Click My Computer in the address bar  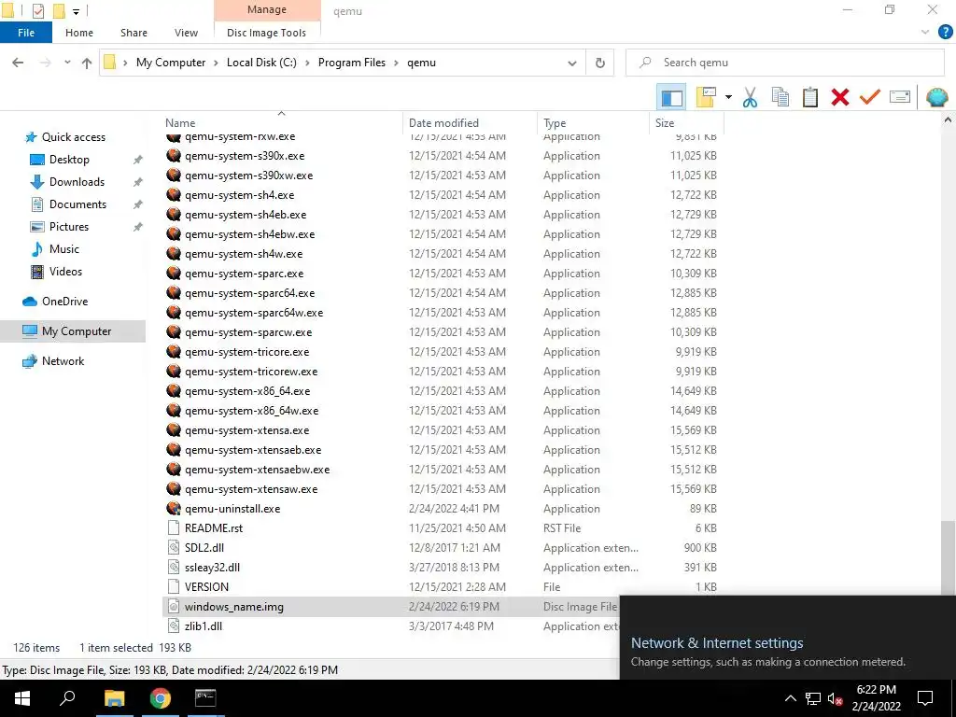pyautogui.click(x=171, y=63)
